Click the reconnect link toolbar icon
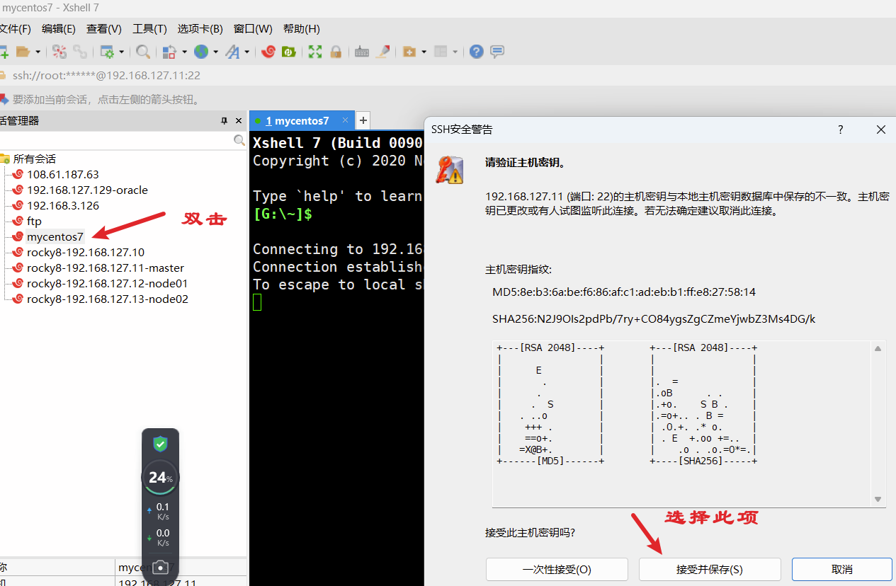Image resolution: width=896 pixels, height=586 pixels. coord(80,52)
